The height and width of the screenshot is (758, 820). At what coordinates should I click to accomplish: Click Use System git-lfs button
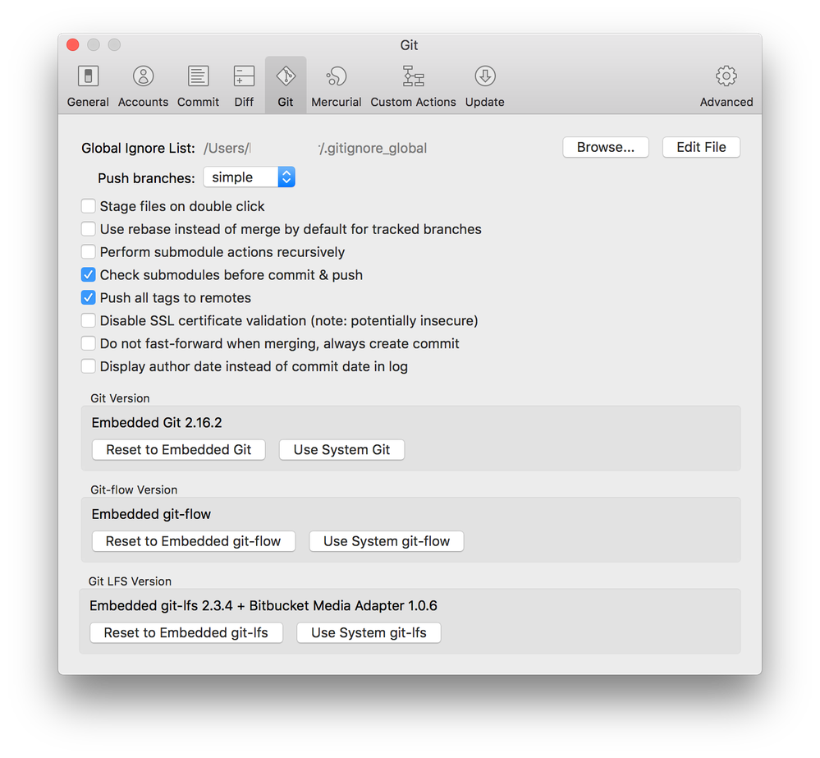tap(369, 633)
